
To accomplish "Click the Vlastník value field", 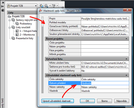I will [105, 91].
